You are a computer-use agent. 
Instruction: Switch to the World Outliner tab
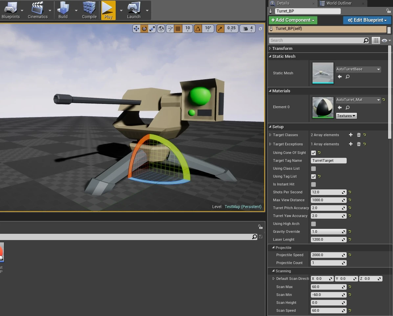[x=342, y=3]
